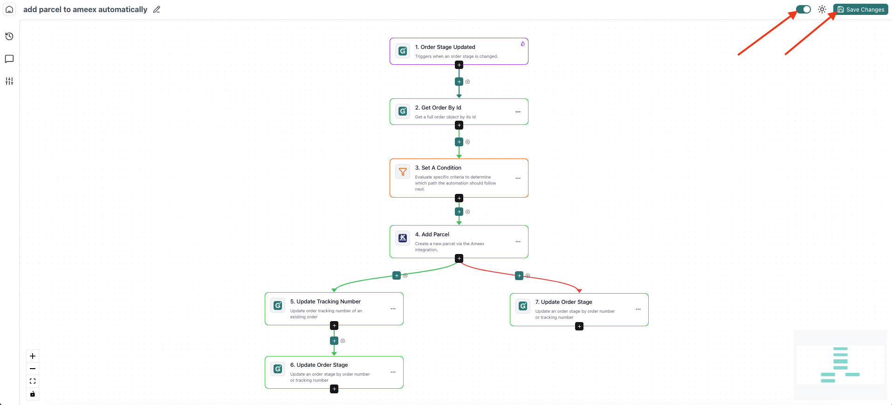Click the pencil icon to rename automation
This screenshot has height=405, width=892.
click(x=157, y=9)
